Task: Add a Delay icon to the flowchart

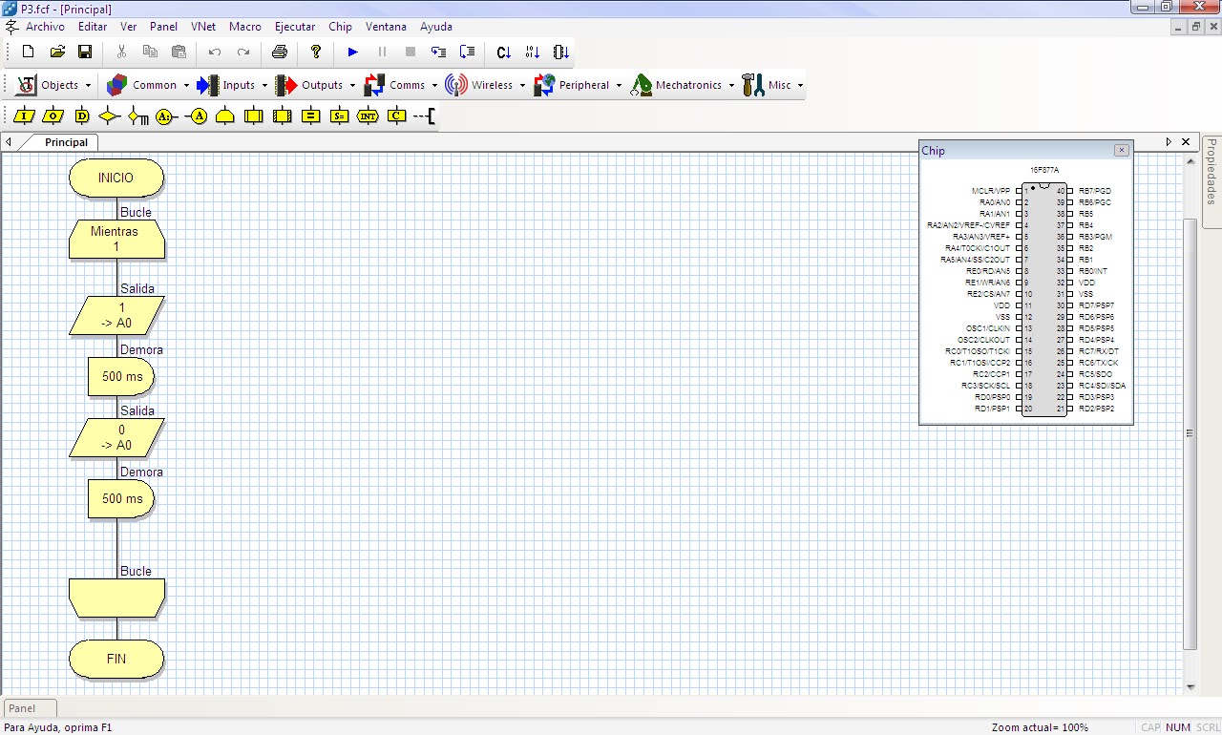Action: tap(83, 115)
